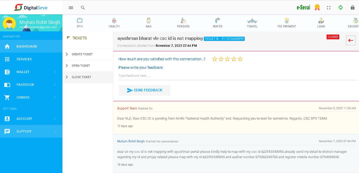359x173 pixels.
Task: Click the award ribbon badge icon
Action: pos(317,7)
